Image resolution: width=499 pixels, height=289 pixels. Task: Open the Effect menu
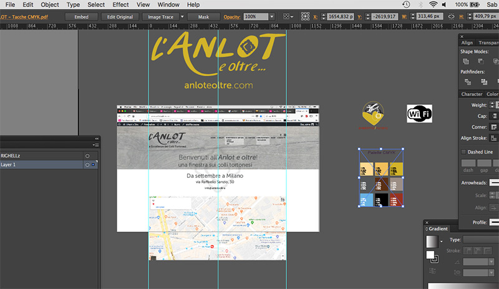[120, 4]
